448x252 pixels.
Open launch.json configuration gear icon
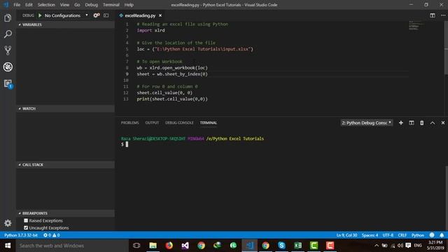point(97,15)
